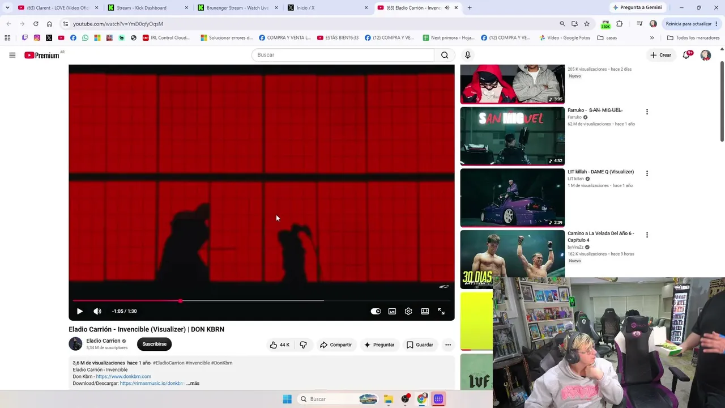Open Todos los marcadores folder
This screenshot has height=408, width=725.
click(x=693, y=38)
